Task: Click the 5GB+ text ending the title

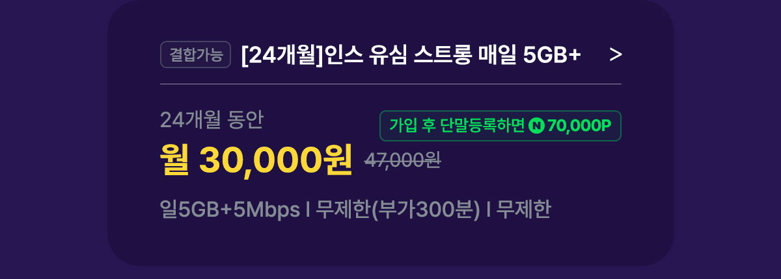Action: point(552,56)
